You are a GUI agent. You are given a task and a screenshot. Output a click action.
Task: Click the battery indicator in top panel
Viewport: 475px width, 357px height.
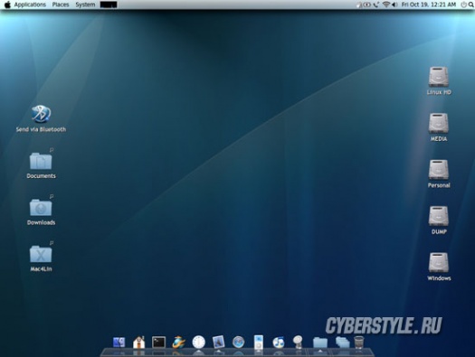(367, 5)
